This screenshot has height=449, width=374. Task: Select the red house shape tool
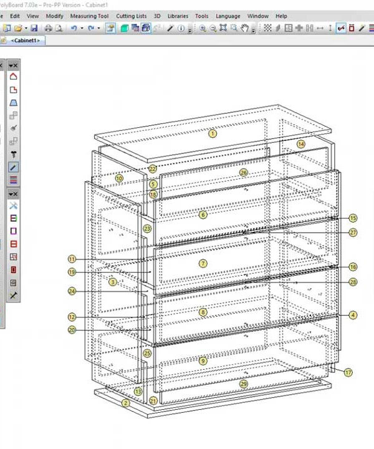13,77
